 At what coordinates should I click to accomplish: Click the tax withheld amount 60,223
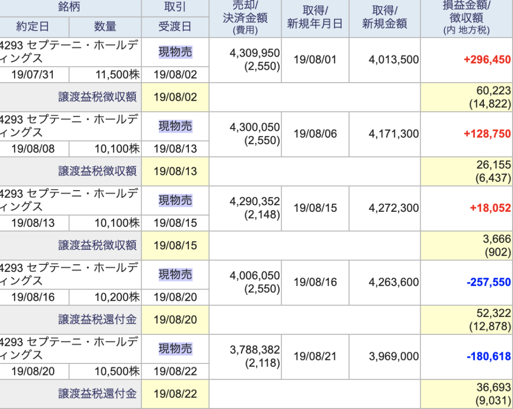coord(493,91)
